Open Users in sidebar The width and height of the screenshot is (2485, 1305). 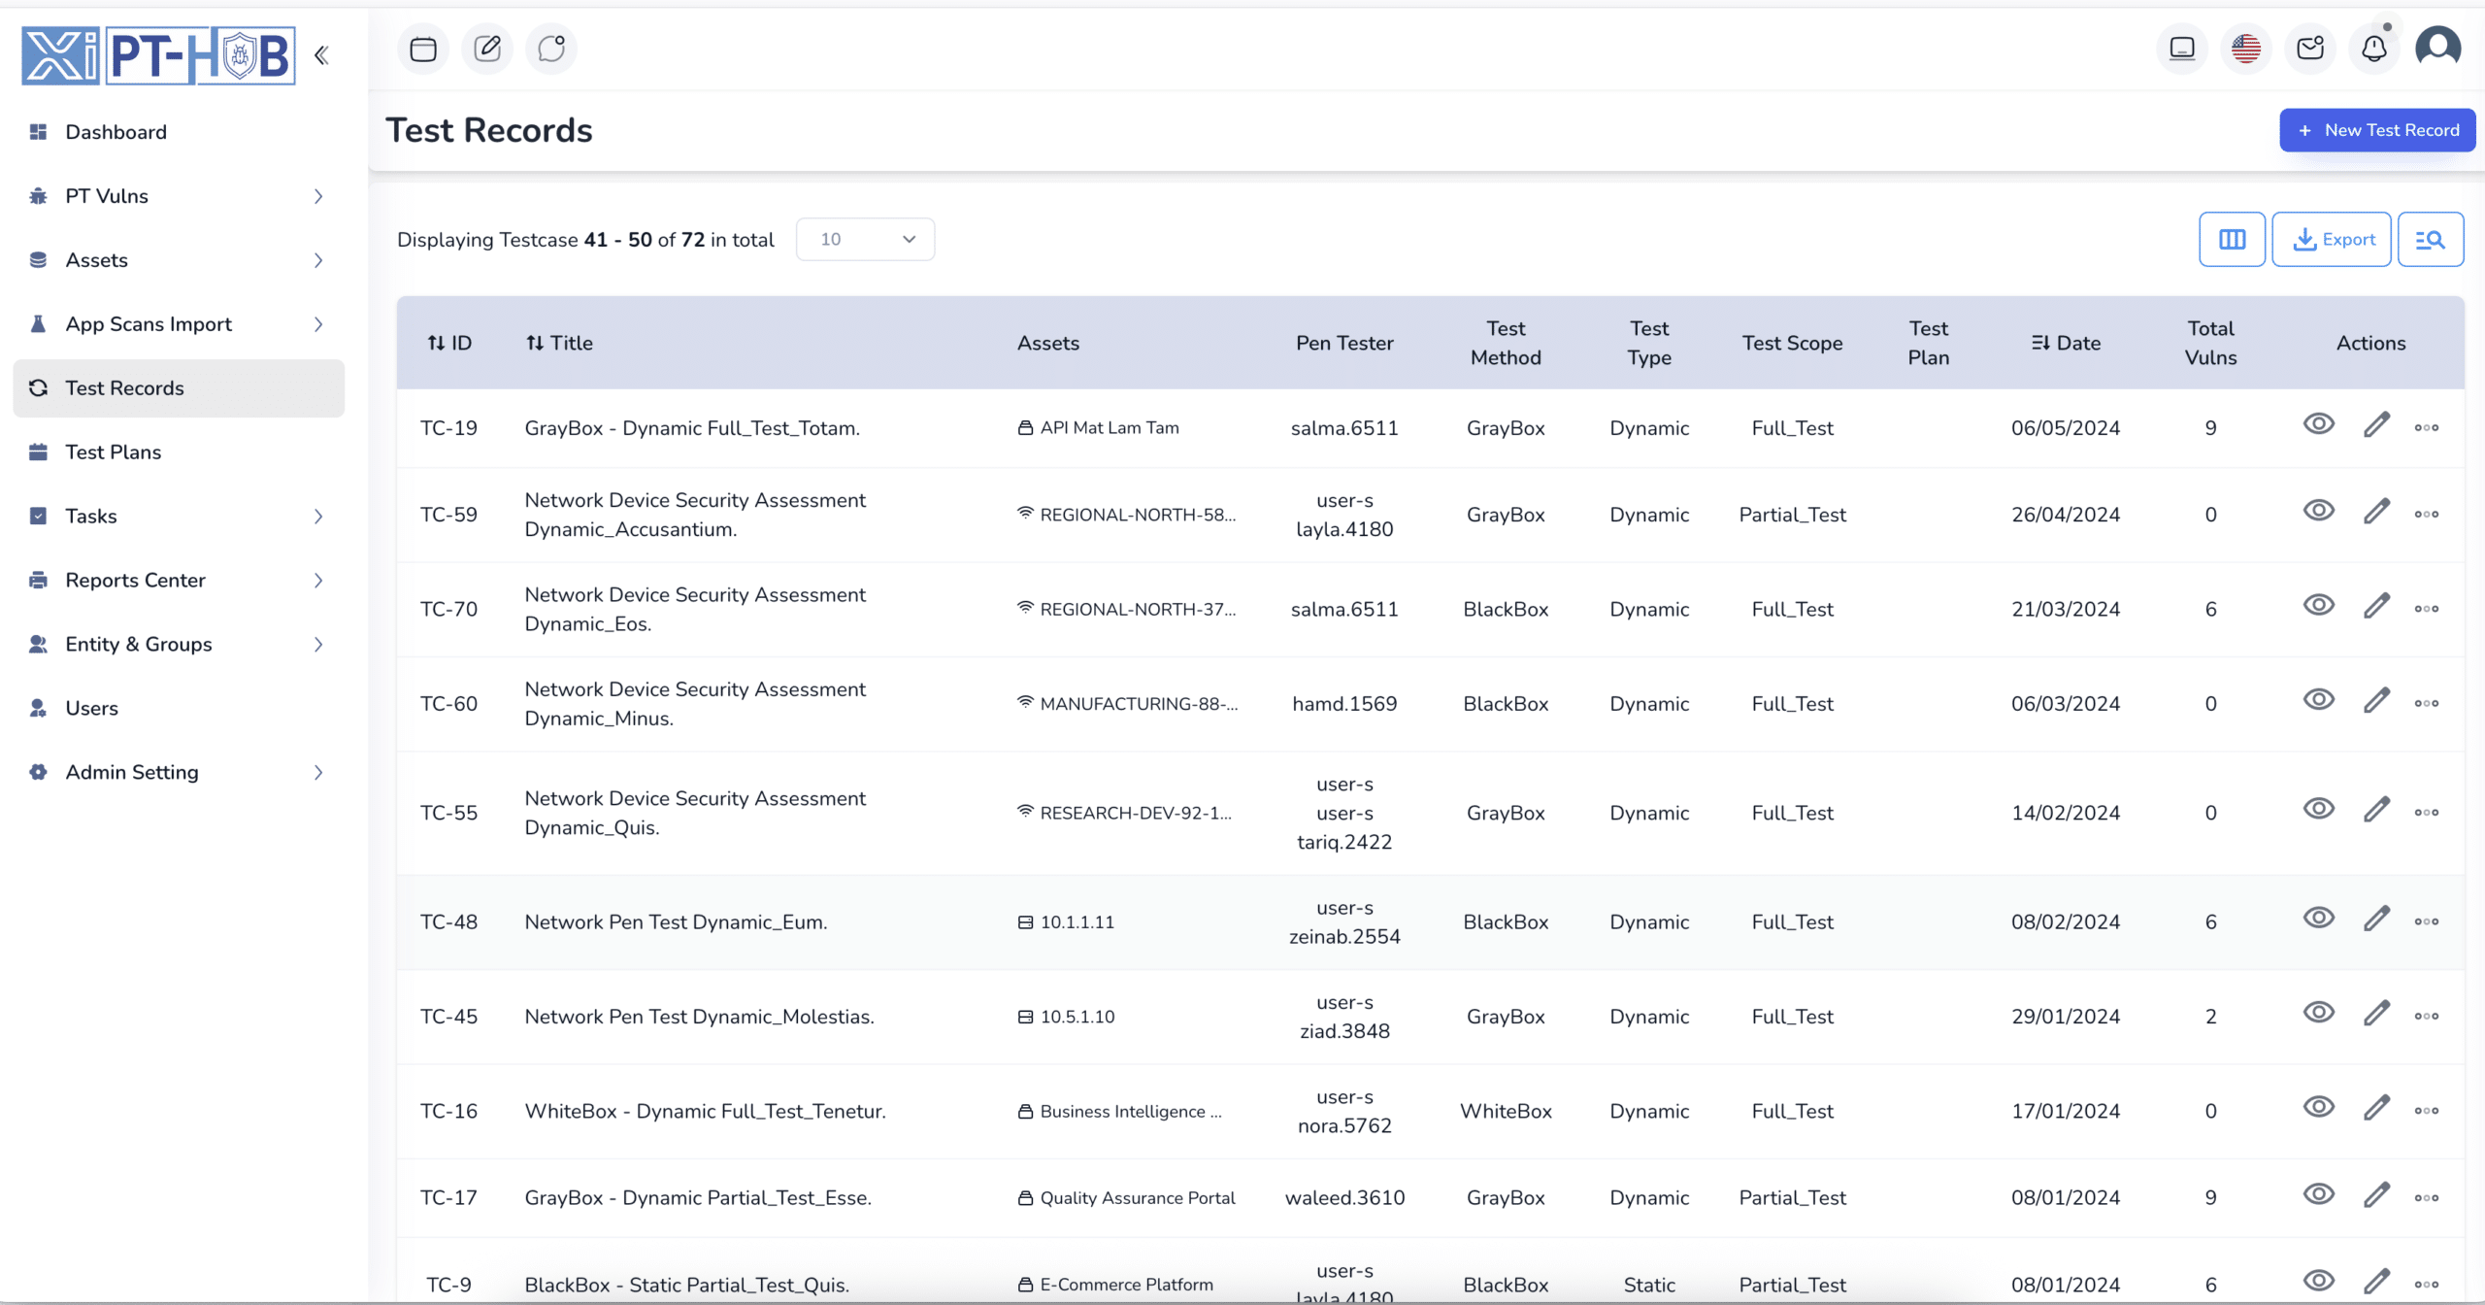[179, 709]
